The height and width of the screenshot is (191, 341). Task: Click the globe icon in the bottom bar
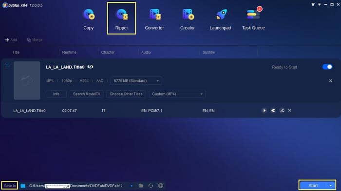(x=160, y=186)
